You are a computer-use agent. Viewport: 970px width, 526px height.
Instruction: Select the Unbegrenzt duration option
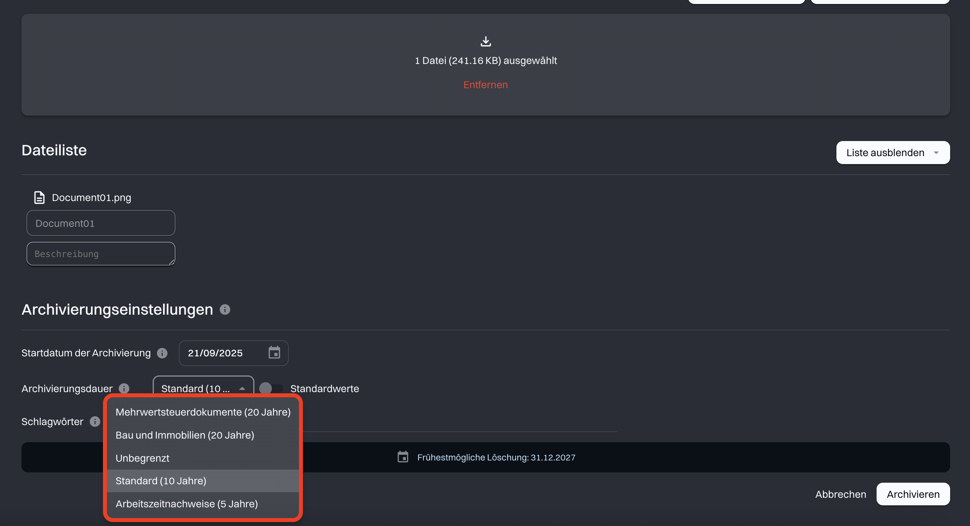[142, 458]
